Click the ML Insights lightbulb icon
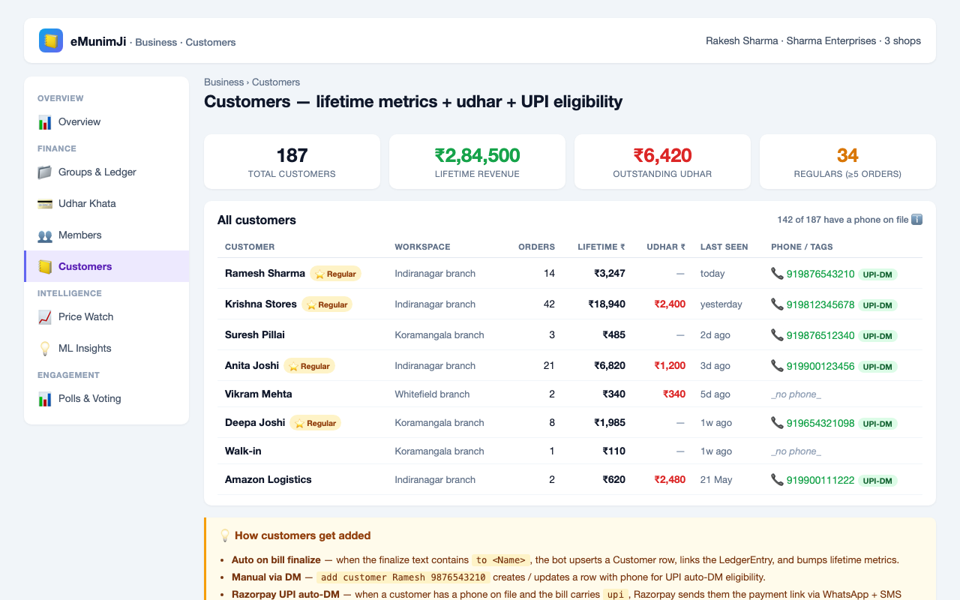This screenshot has width=960, height=600. [45, 348]
